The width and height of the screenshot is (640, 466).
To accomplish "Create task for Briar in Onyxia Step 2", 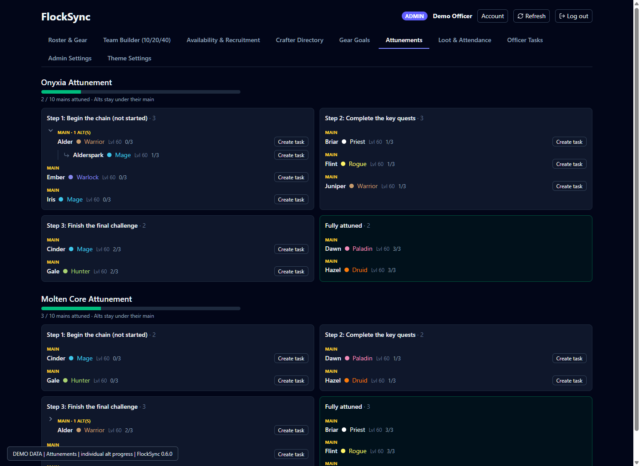I will pos(569,142).
